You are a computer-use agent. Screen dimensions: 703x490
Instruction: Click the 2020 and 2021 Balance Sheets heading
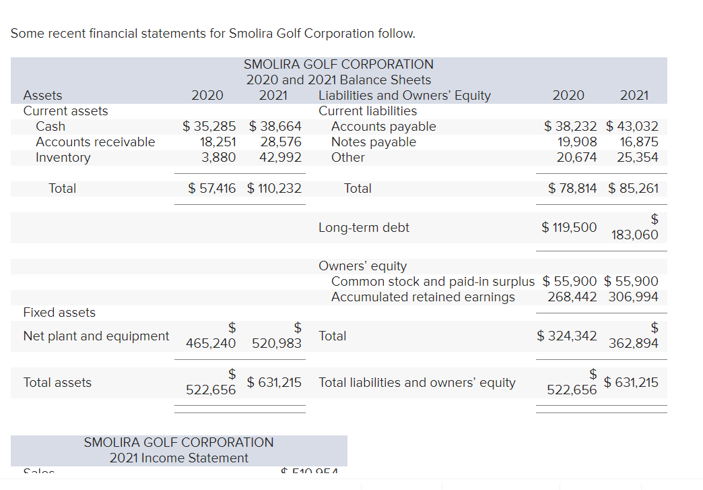click(x=339, y=80)
